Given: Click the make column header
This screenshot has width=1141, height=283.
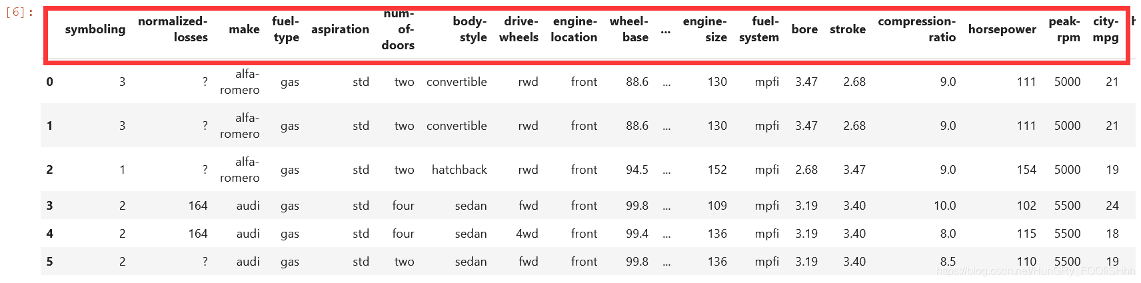Looking at the screenshot, I should pos(244,29).
